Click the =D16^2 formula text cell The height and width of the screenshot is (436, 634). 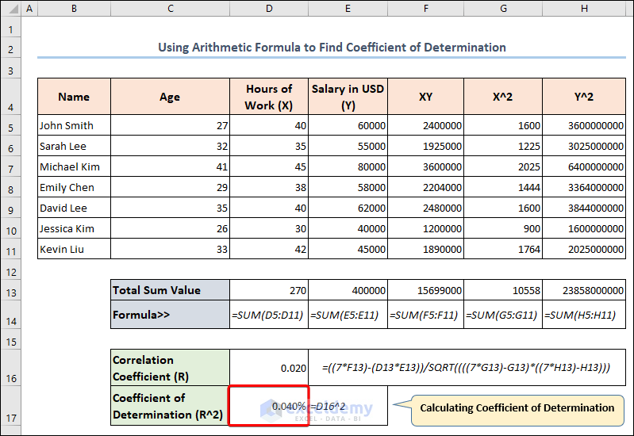(x=348, y=406)
